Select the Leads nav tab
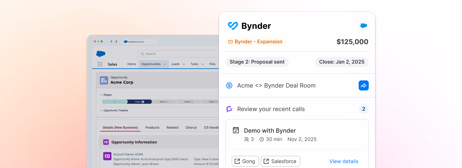 [176, 64]
